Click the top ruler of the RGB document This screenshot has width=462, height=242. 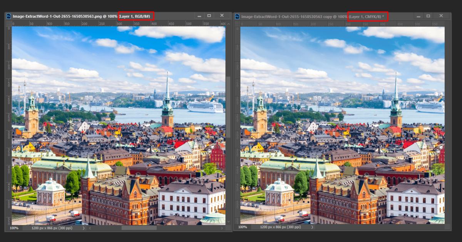pos(115,23)
